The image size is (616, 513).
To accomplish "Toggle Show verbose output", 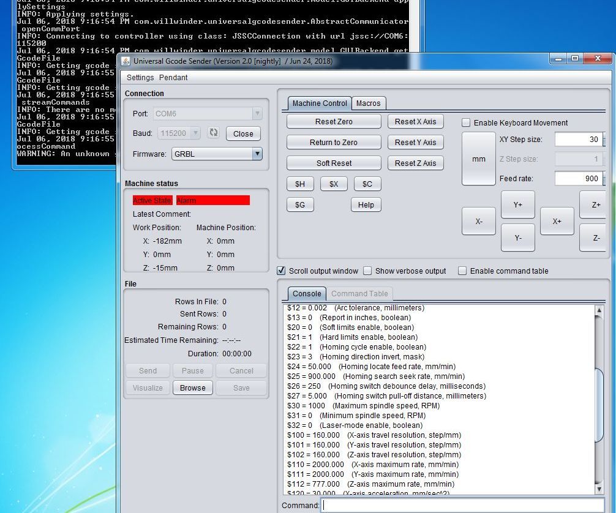I will click(368, 271).
